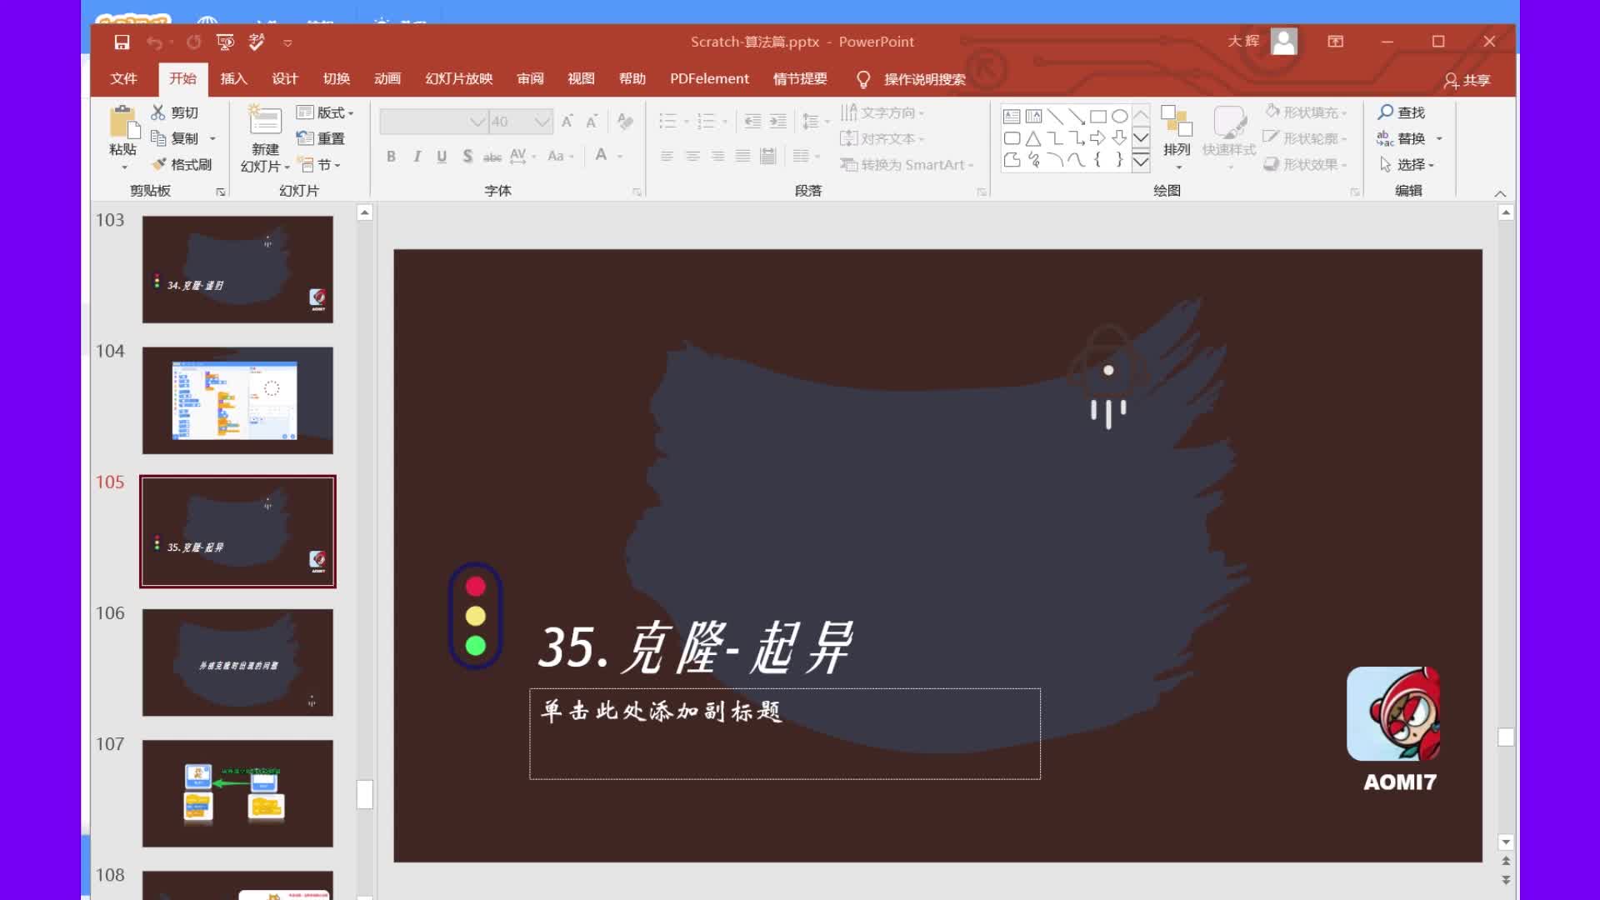This screenshot has height=900, width=1600.
Task: Copy the selection with 复制
Action: pyautogui.click(x=175, y=138)
